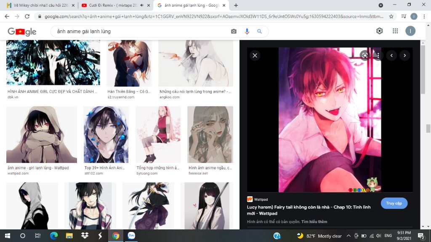Close the Vẽ Mikey chibi tab

[73, 5]
